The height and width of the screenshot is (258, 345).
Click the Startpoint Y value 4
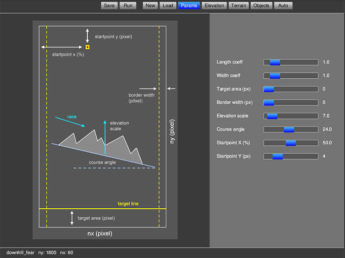point(324,156)
